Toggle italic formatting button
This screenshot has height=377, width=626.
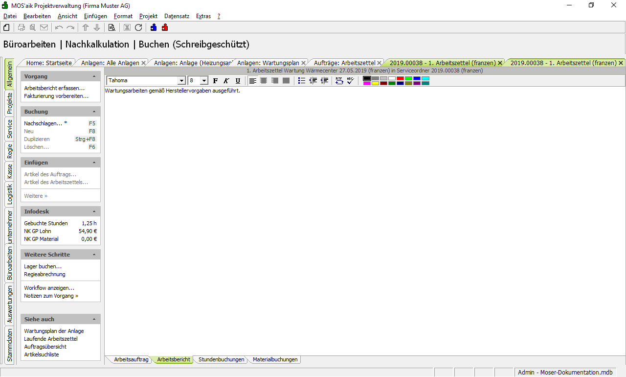click(226, 81)
